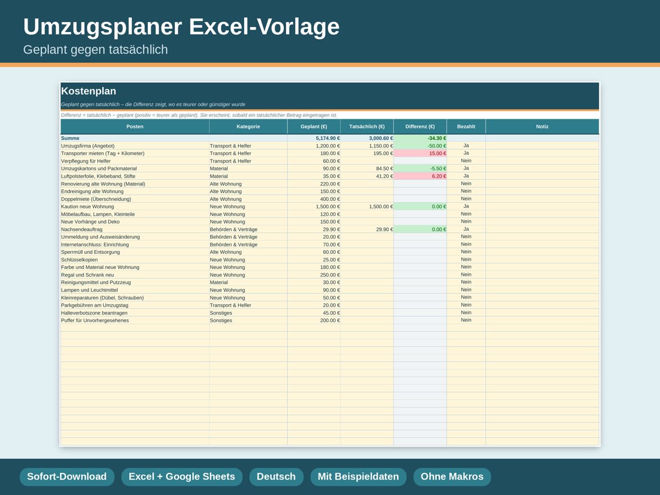Click the Tatsächlich (€) column header

pyautogui.click(x=367, y=127)
